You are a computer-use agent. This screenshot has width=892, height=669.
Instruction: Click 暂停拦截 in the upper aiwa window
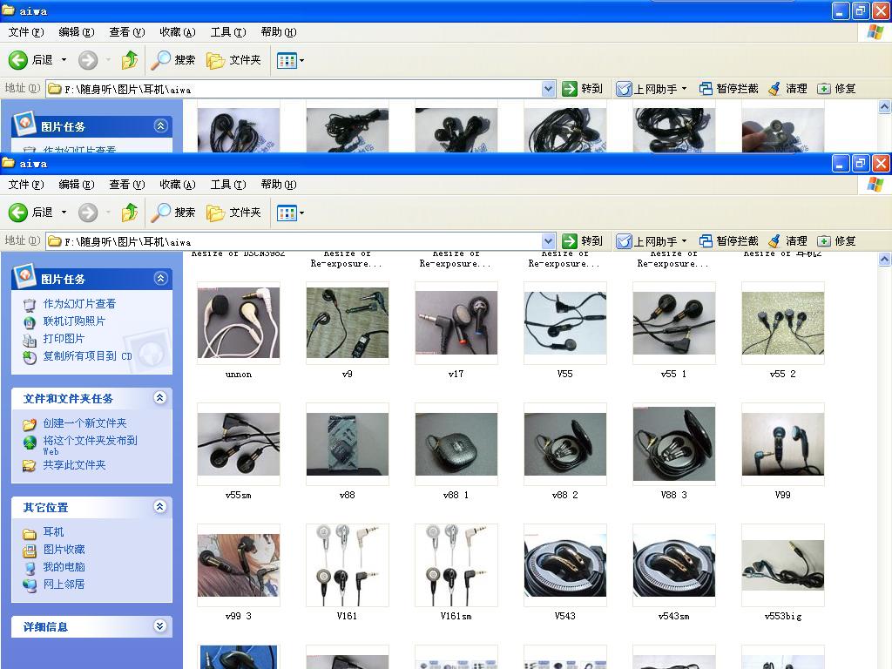729,89
